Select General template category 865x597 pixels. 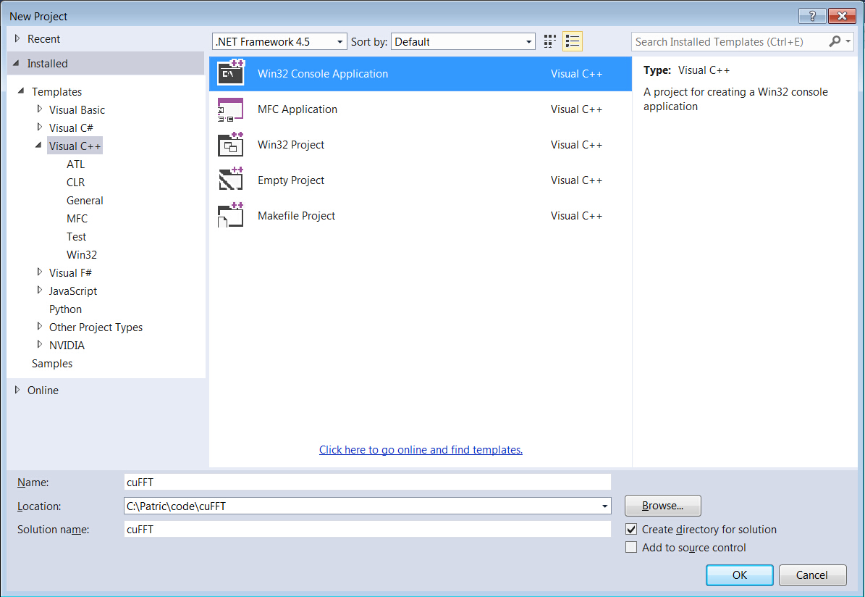click(85, 201)
